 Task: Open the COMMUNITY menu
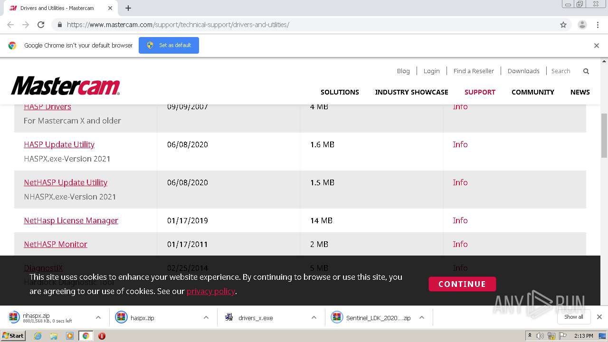pos(532,92)
